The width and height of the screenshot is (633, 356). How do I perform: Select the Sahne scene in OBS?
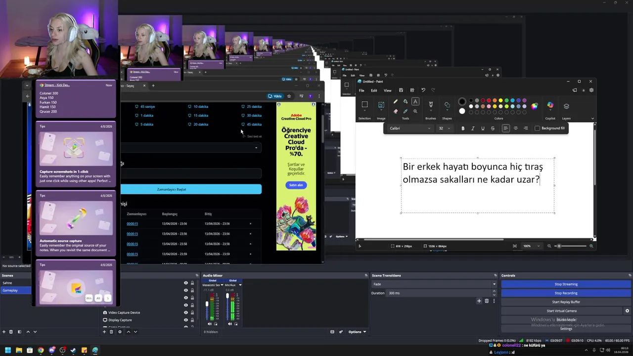click(x=16, y=283)
